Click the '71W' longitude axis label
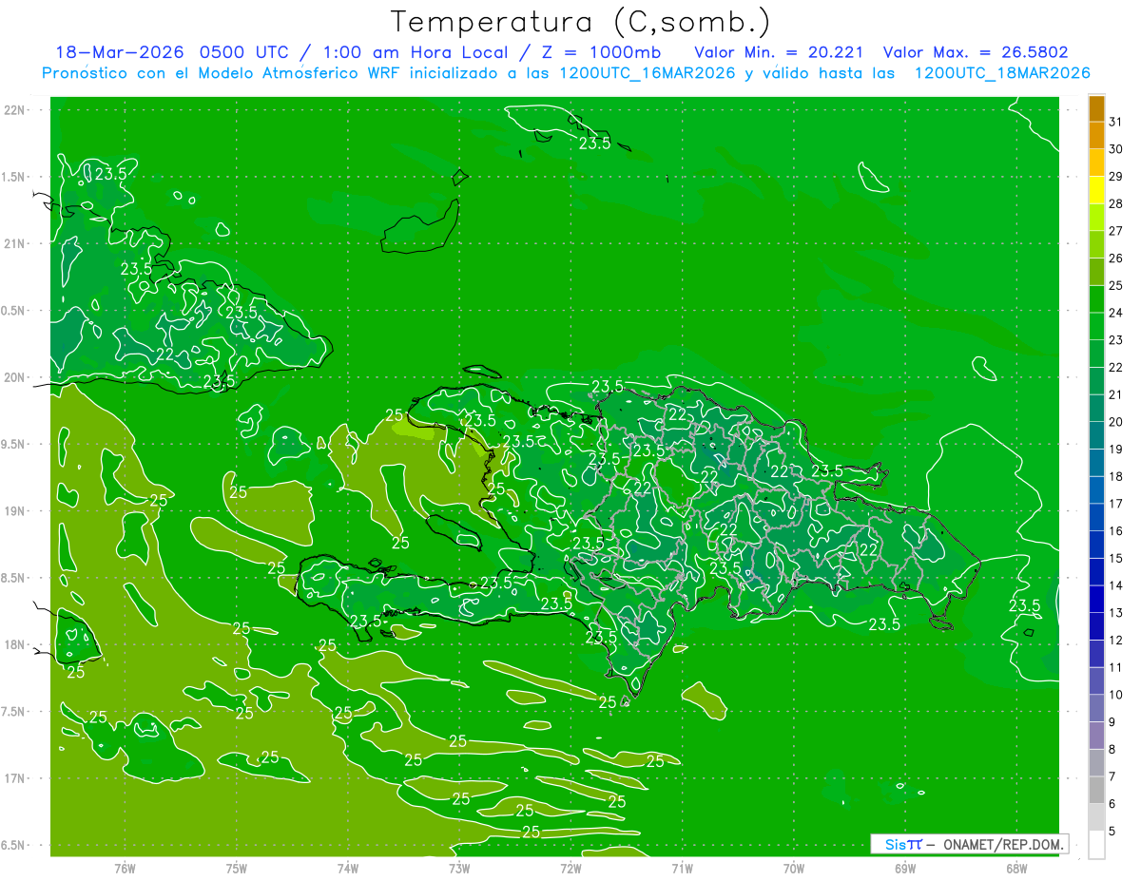 (682, 869)
